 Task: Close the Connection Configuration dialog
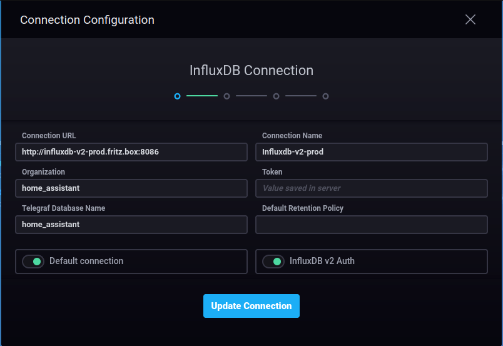pyautogui.click(x=470, y=19)
